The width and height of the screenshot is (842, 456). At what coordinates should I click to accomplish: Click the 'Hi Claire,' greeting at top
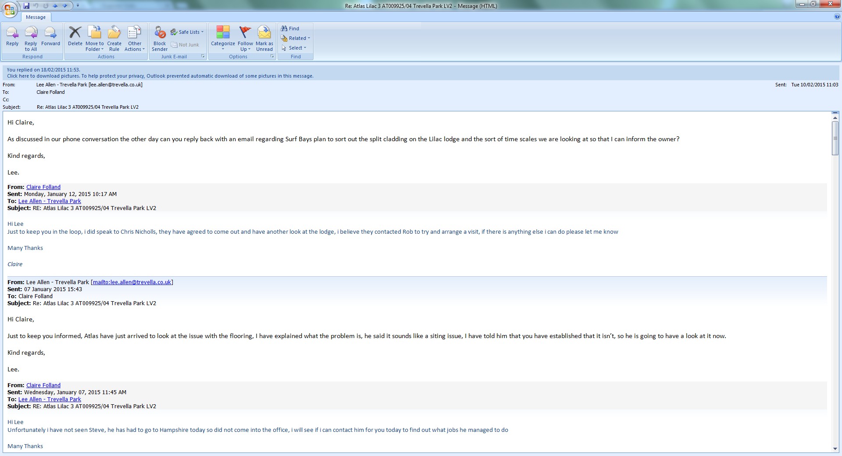coord(21,122)
